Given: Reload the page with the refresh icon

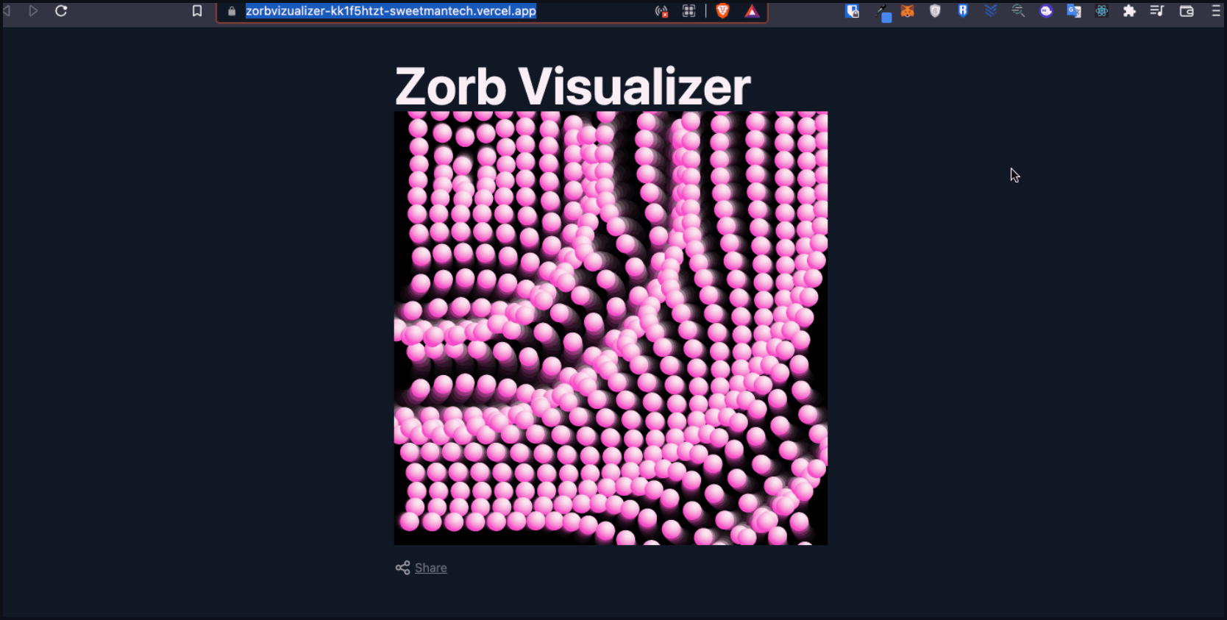Looking at the screenshot, I should coord(61,11).
